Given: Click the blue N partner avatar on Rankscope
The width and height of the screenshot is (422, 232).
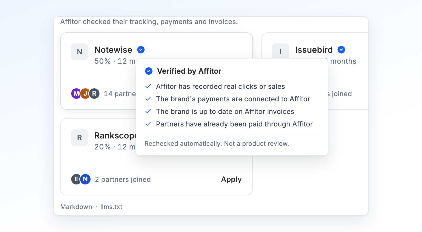Looking at the screenshot, I should tap(85, 179).
